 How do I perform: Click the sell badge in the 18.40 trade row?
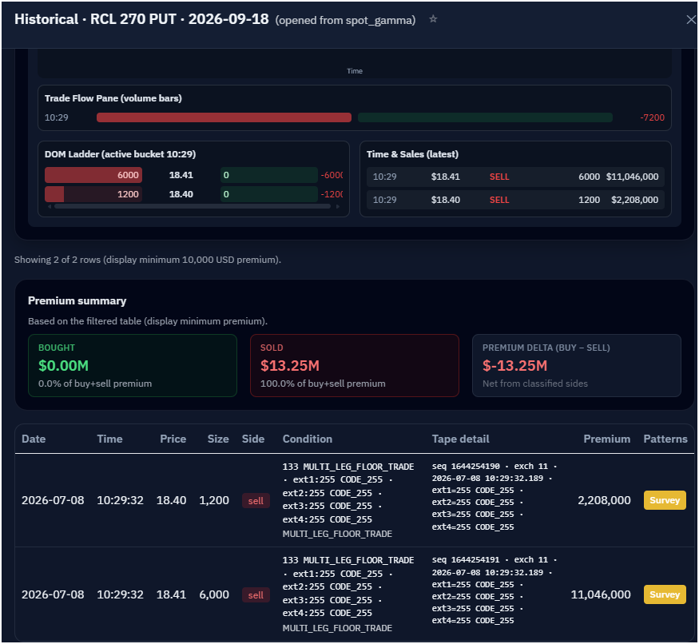[256, 501]
